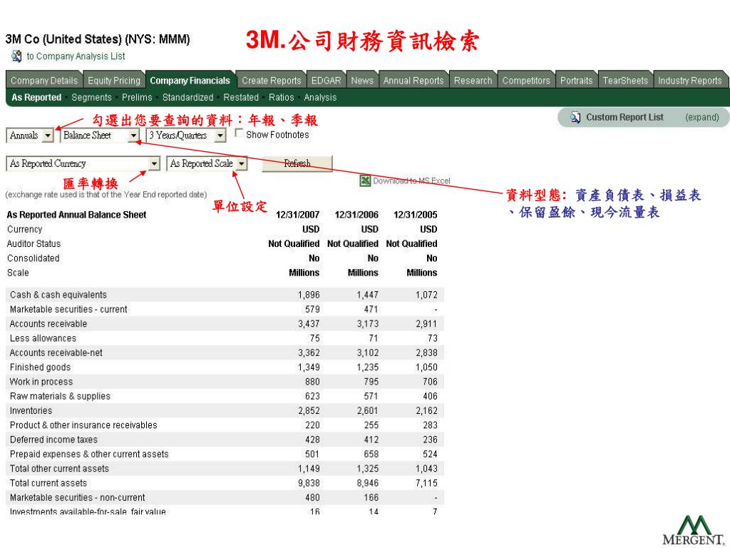Viewport: 730px width, 548px height.
Task: Click the Auditor Status row label
Action: coord(34,244)
